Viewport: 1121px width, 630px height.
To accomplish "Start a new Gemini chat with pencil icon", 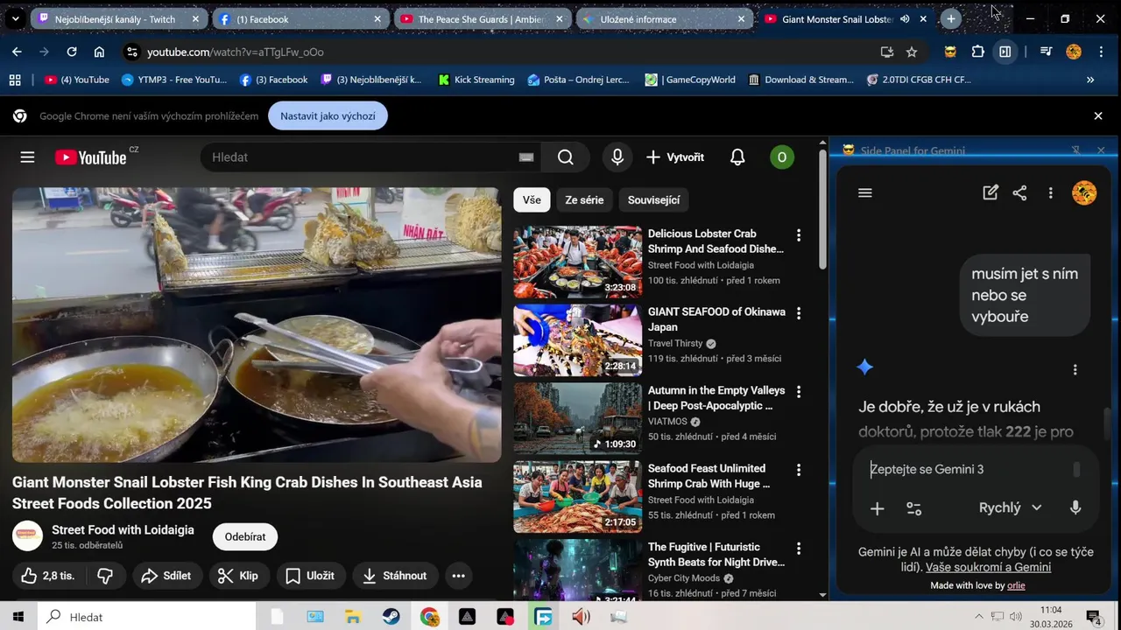I will (x=991, y=193).
